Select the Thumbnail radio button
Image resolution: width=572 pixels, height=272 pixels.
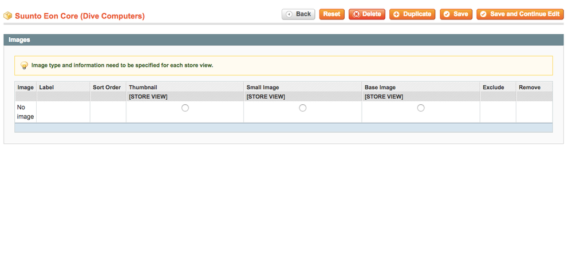coord(185,108)
